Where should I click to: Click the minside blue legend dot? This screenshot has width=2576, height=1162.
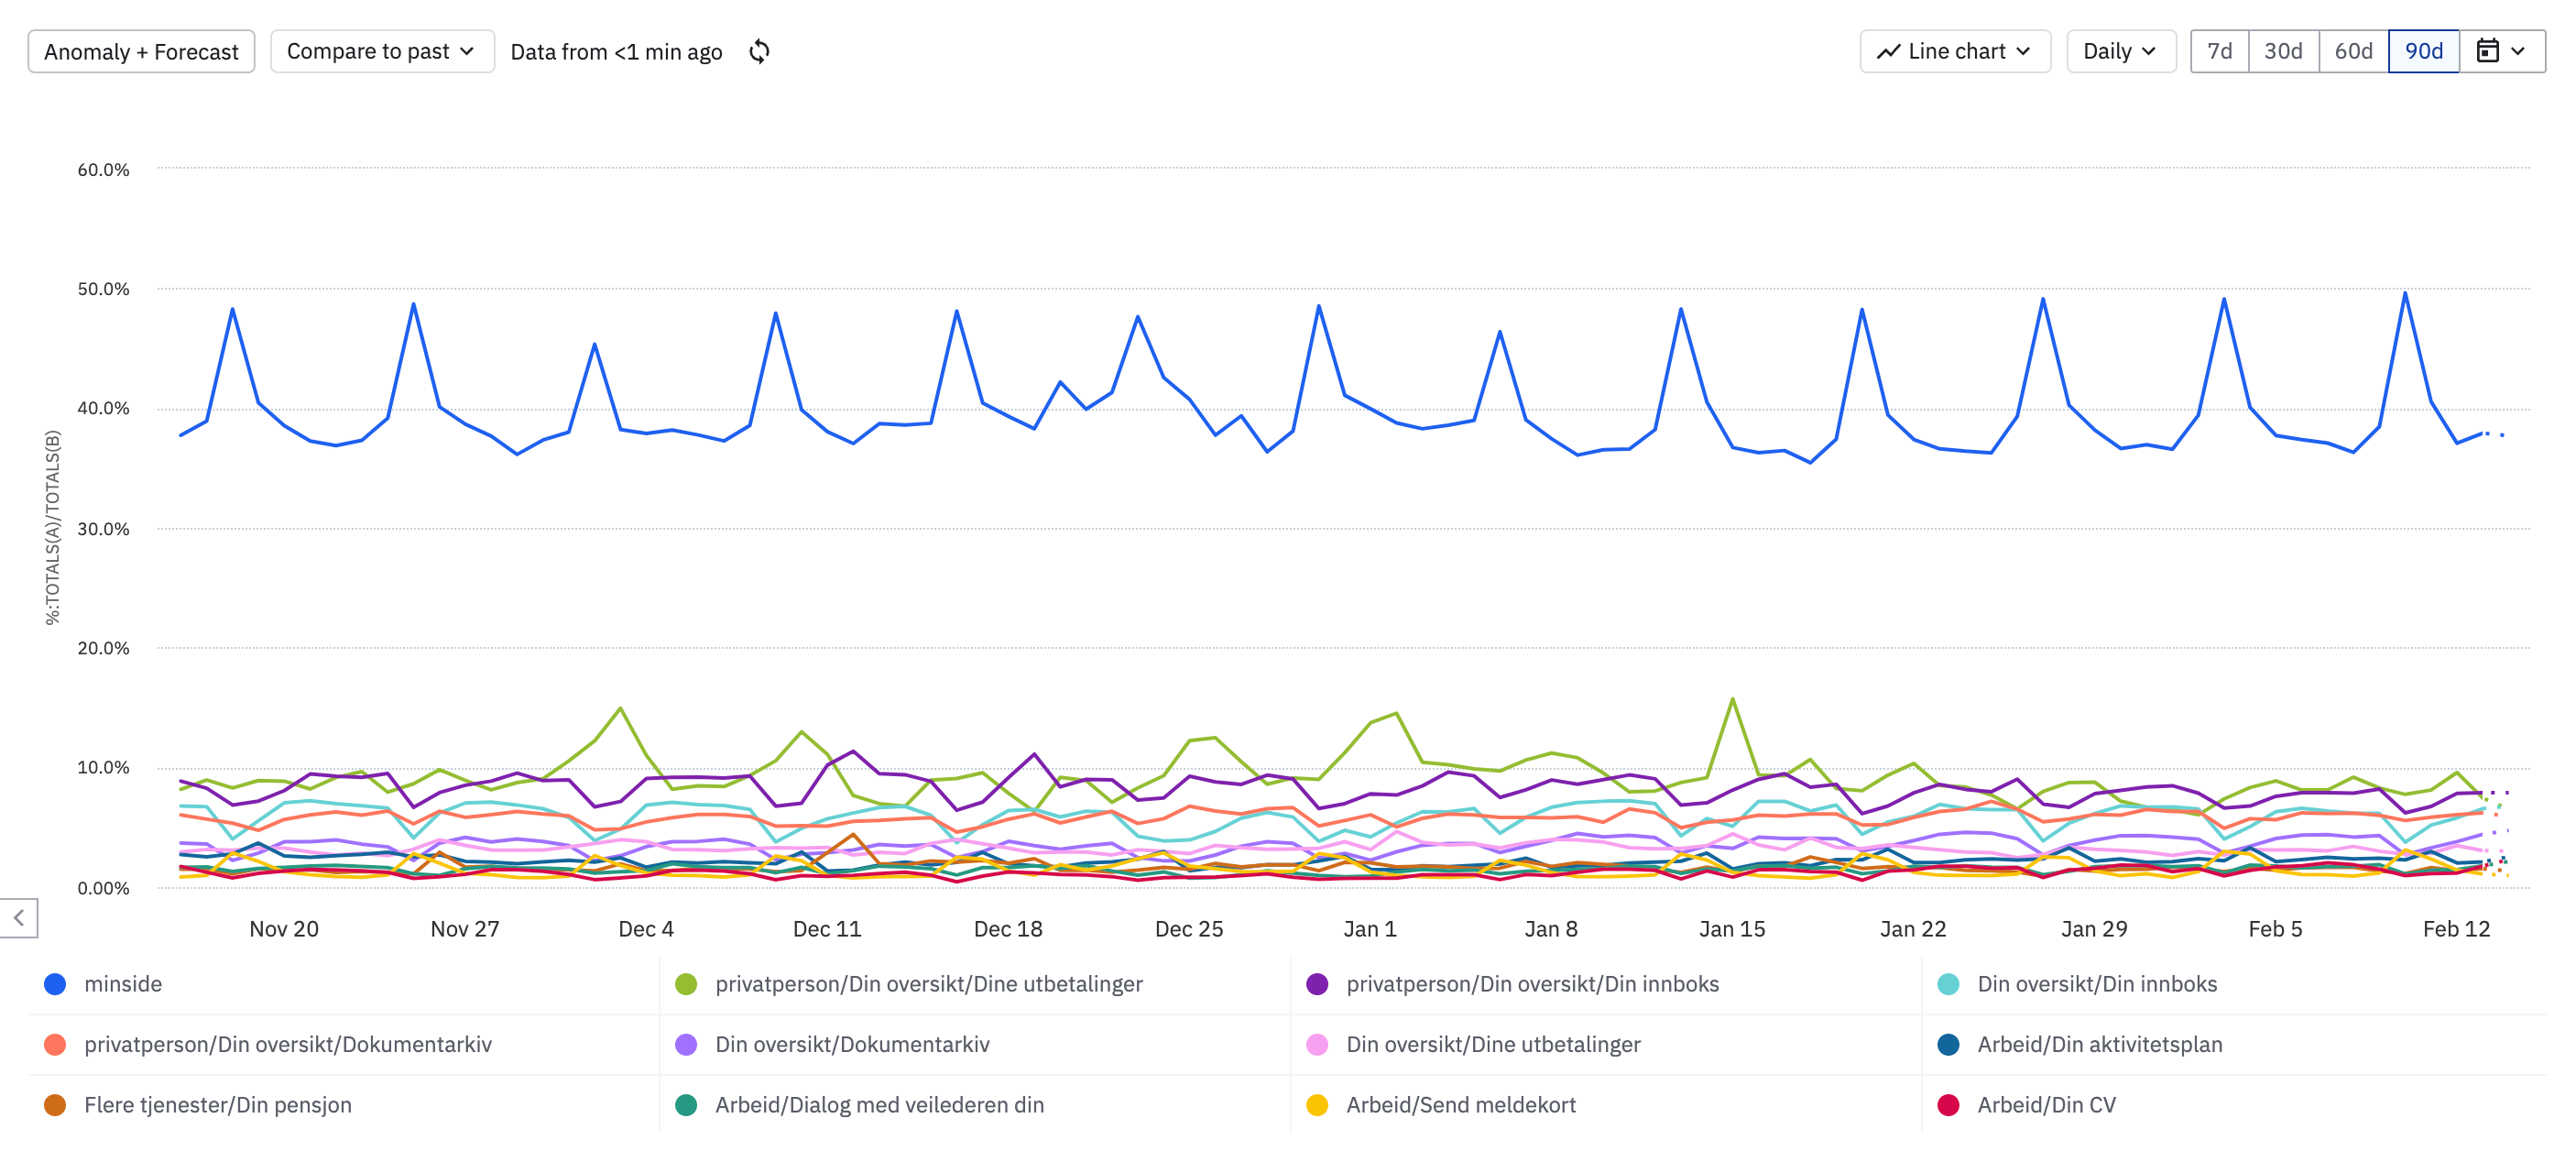pyautogui.click(x=55, y=984)
